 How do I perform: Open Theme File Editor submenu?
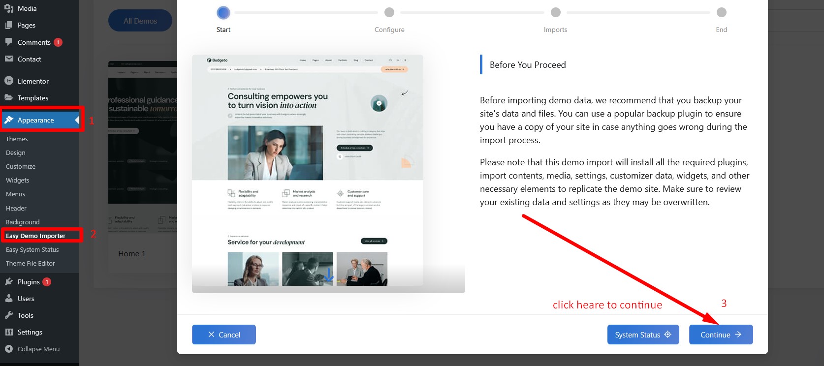31,264
